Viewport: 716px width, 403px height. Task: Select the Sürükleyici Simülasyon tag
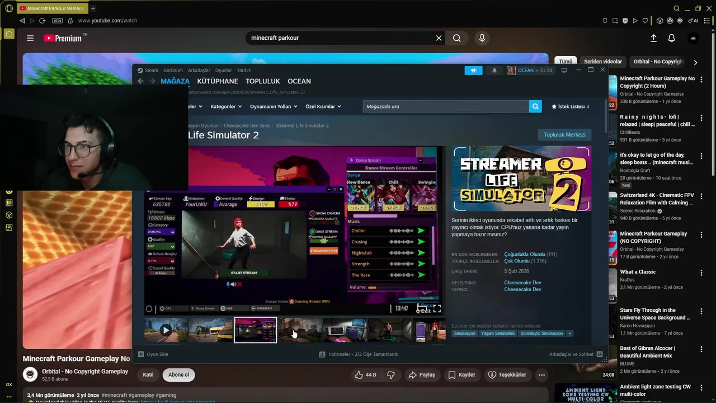click(x=541, y=334)
